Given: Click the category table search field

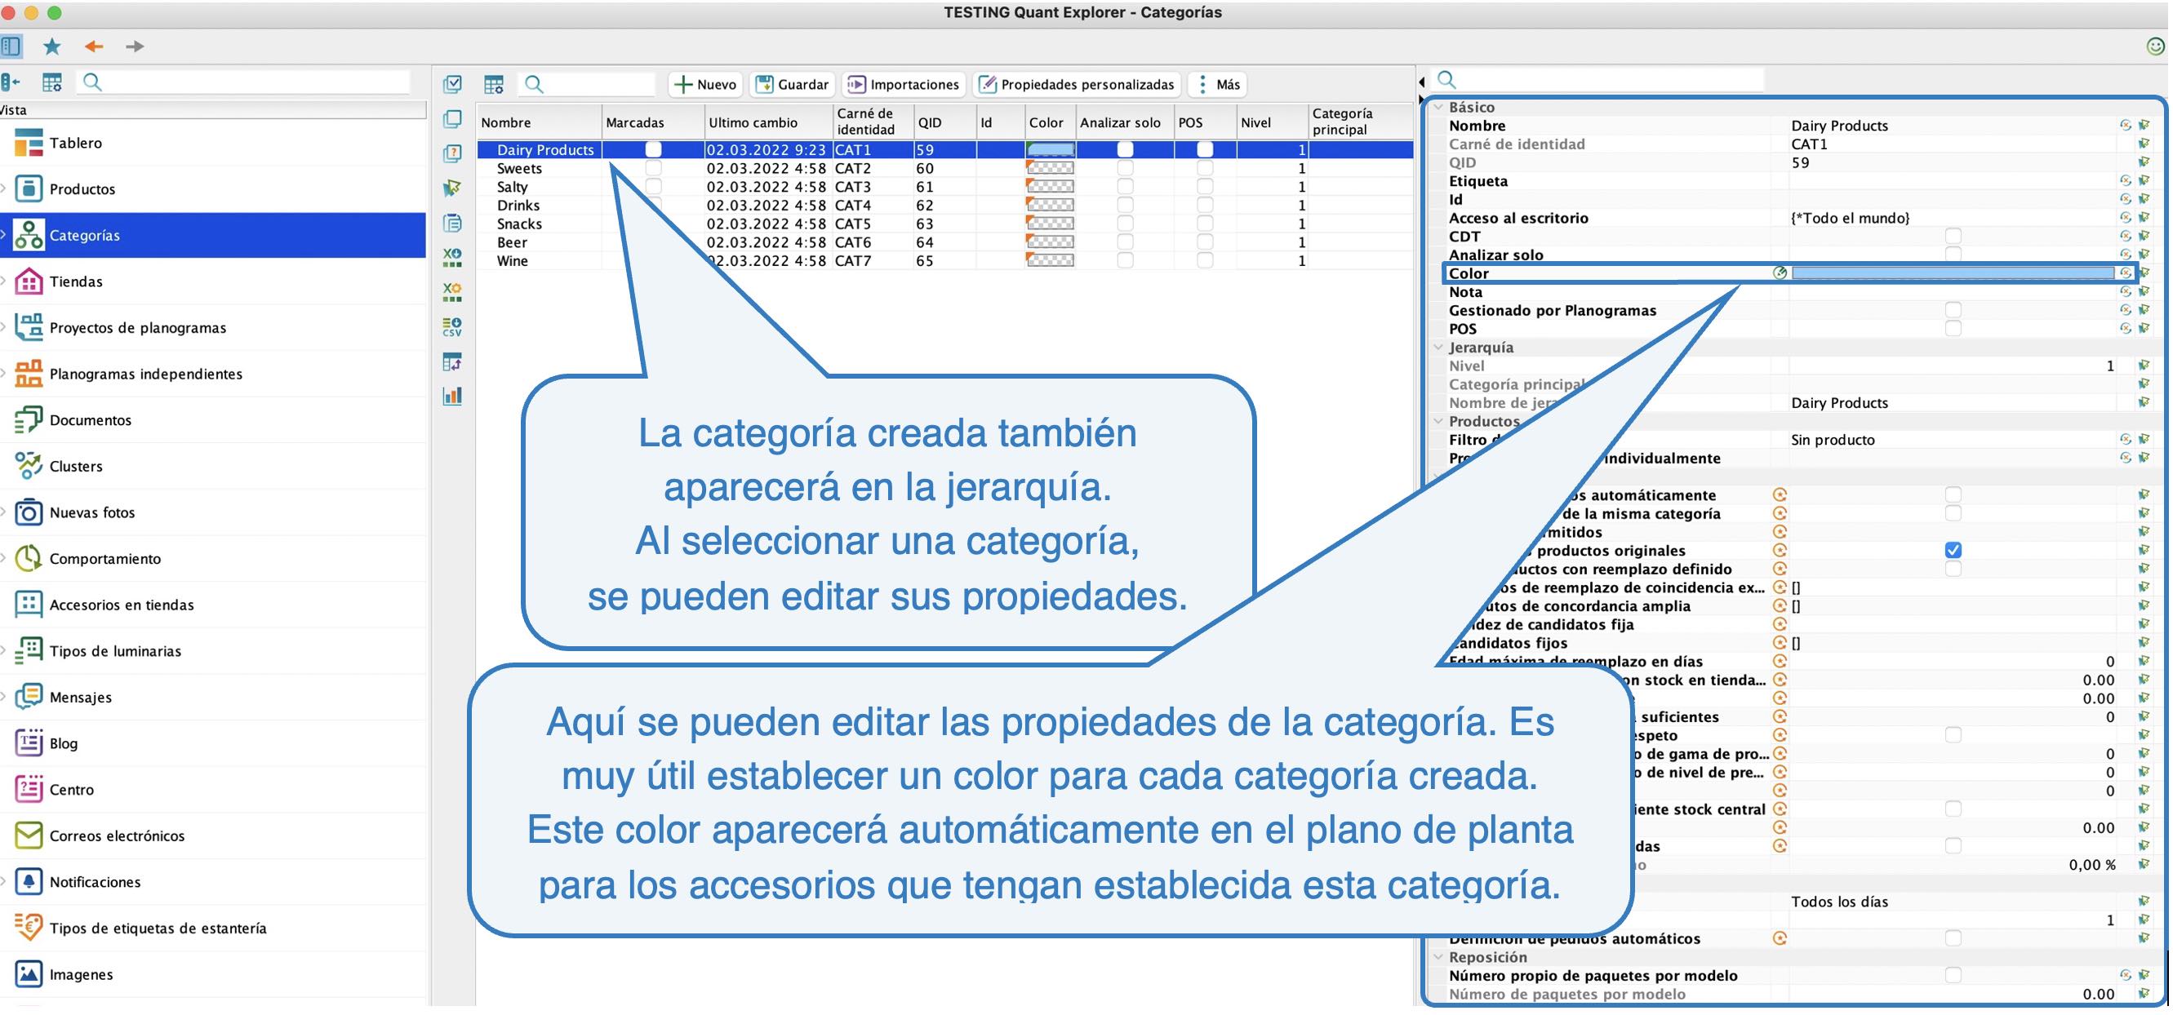Looking at the screenshot, I should click(x=588, y=83).
